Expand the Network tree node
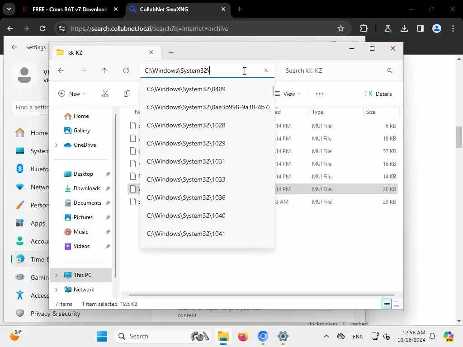 point(56,290)
